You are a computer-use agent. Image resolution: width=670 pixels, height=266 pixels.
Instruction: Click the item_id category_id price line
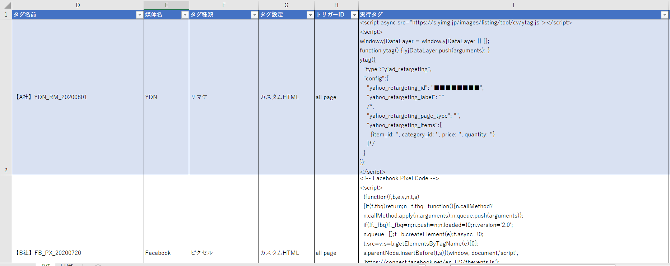433,135
